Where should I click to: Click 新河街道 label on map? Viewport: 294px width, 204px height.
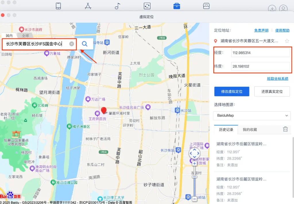[111, 53]
